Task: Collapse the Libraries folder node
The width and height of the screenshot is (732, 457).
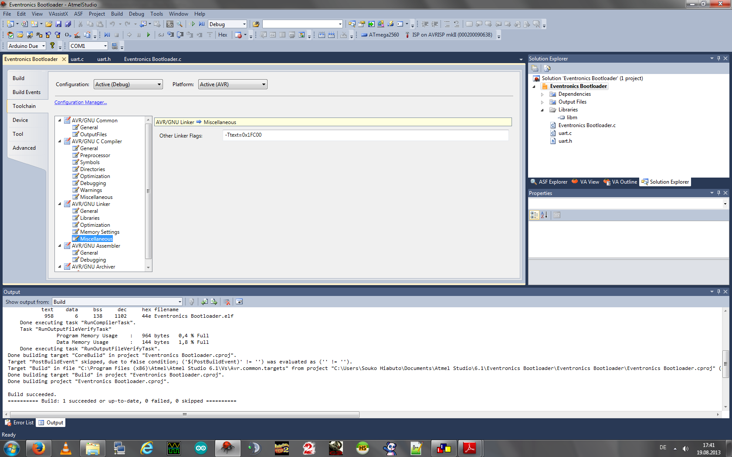Action: pyautogui.click(x=542, y=110)
